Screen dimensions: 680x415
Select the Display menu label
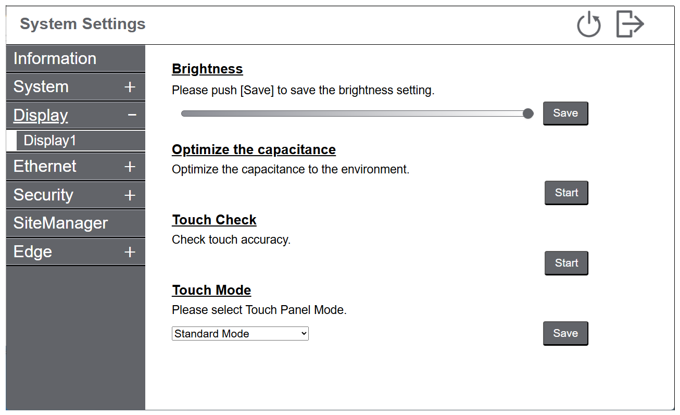[41, 115]
